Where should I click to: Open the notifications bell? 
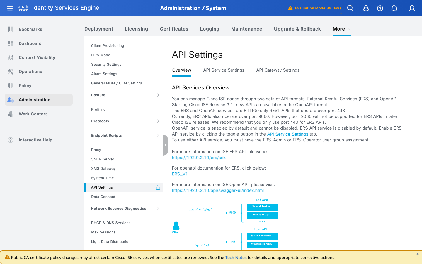(x=394, y=8)
